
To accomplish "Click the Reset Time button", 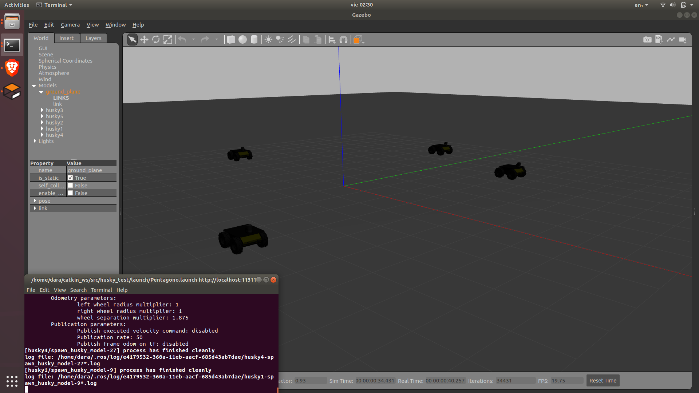I will [603, 381].
